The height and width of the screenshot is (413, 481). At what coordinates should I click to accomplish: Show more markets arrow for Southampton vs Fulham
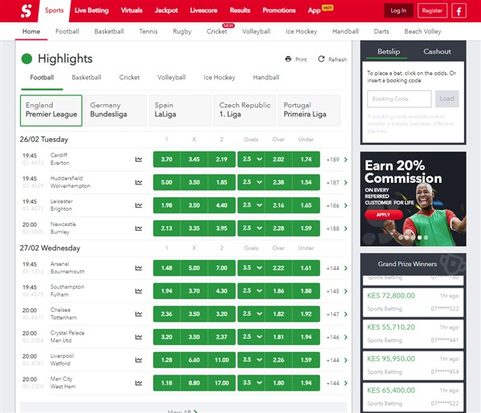pos(346,291)
